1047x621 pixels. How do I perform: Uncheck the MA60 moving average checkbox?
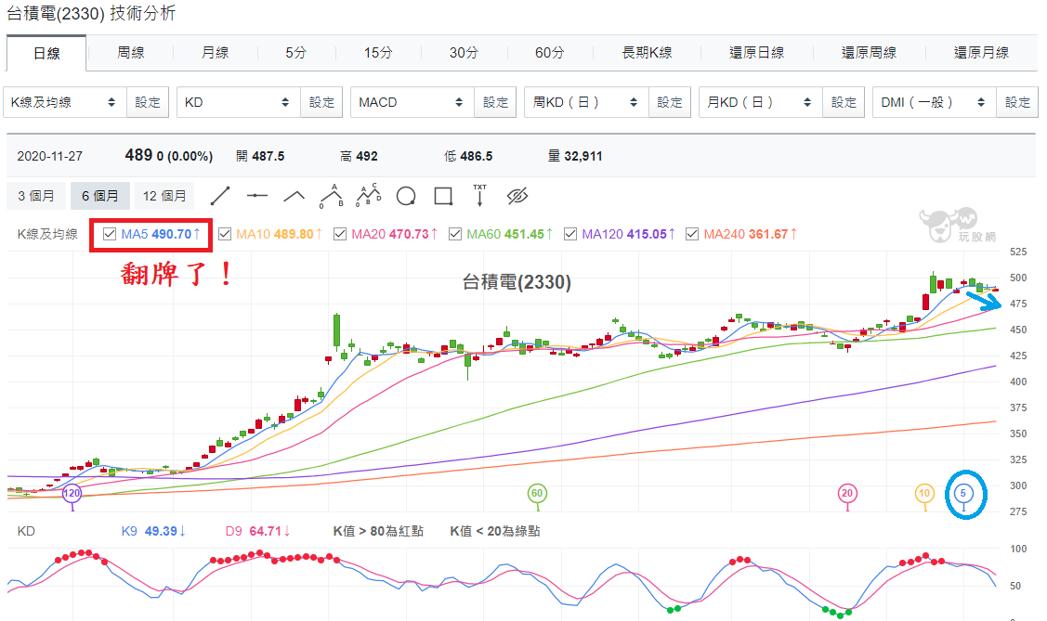click(x=455, y=234)
